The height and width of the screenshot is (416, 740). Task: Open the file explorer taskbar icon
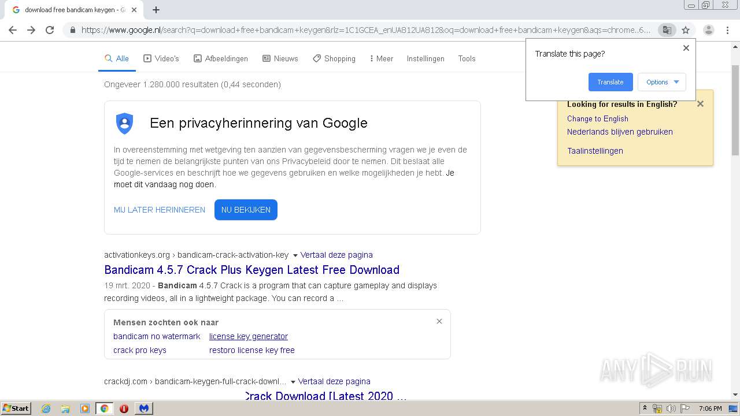click(x=65, y=408)
